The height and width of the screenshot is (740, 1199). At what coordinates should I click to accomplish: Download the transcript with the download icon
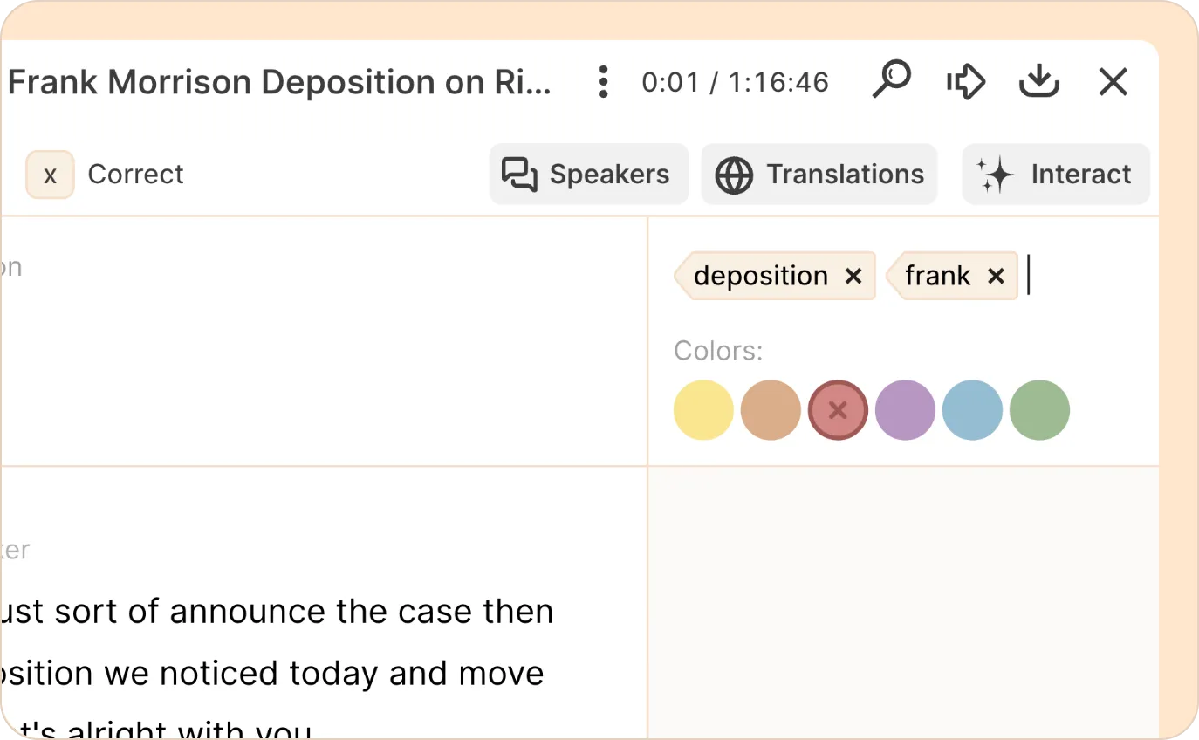coord(1038,82)
